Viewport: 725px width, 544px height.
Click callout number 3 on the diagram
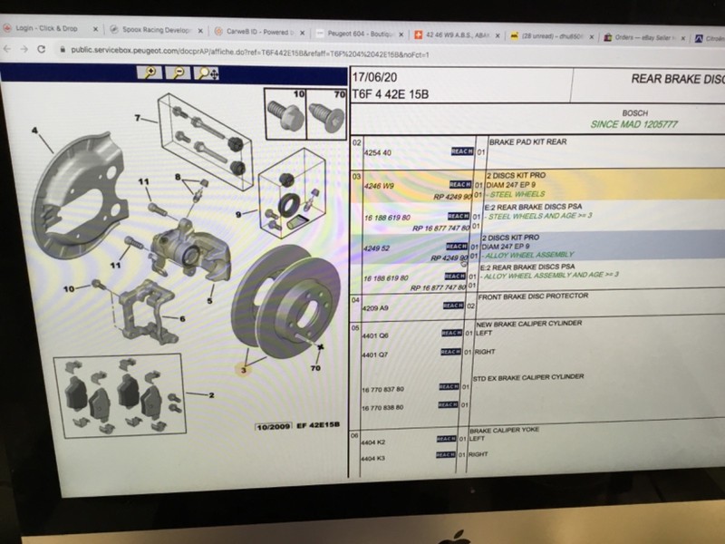243,370
